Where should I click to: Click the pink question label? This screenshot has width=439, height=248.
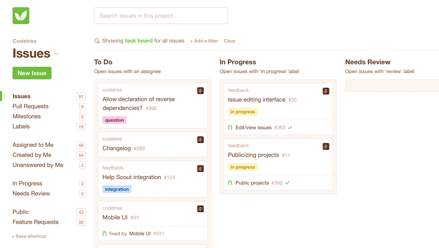(x=114, y=120)
